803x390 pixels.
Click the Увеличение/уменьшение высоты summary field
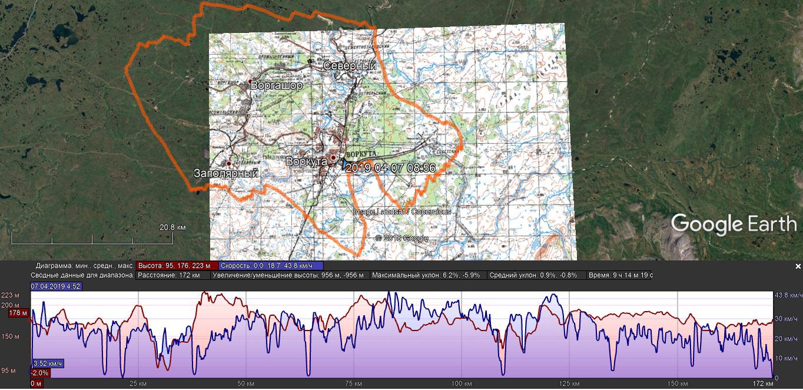(x=290, y=275)
